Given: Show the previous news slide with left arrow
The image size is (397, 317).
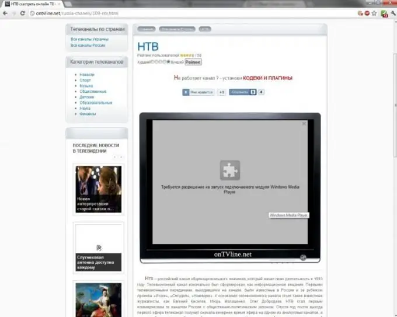Looking at the screenshot, I should pyautogui.click(x=114, y=157).
